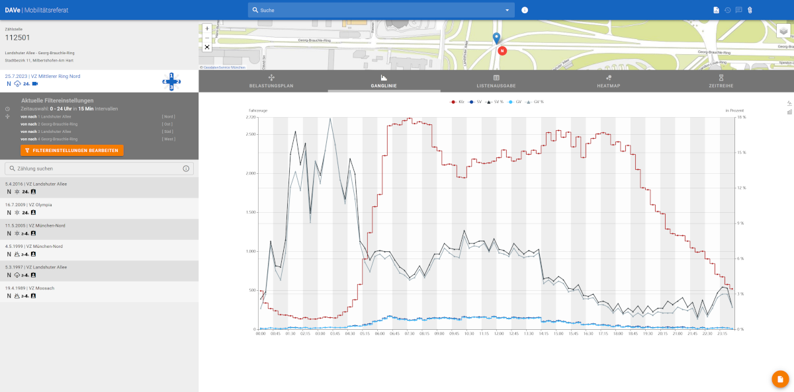
Task: Toggle the Kfz series in chart legend
Action: tap(457, 102)
